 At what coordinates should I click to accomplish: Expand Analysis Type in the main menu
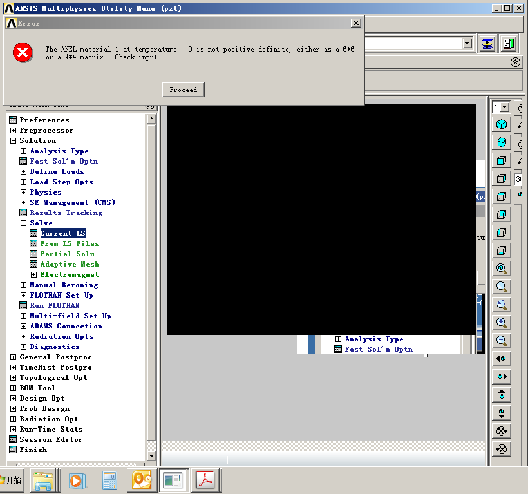(24, 151)
